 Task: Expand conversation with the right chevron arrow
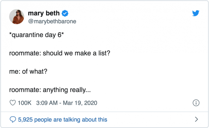pos(196,119)
